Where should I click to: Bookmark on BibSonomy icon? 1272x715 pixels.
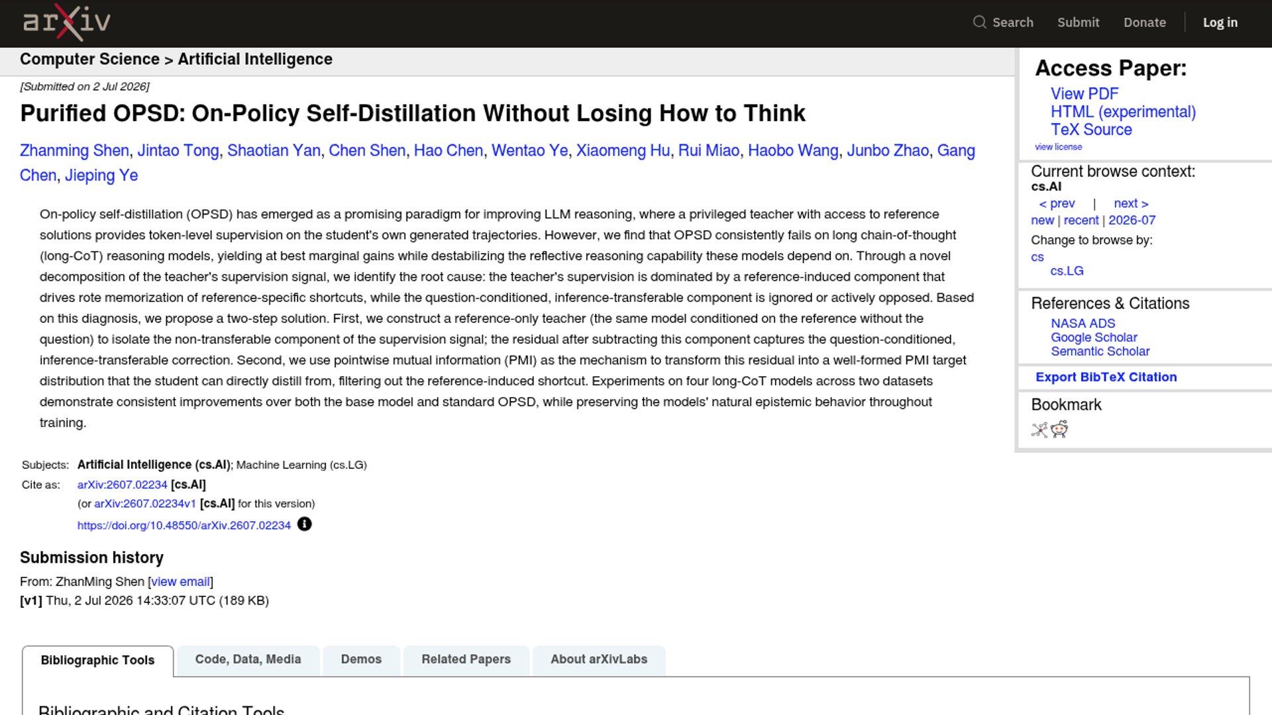(1039, 430)
